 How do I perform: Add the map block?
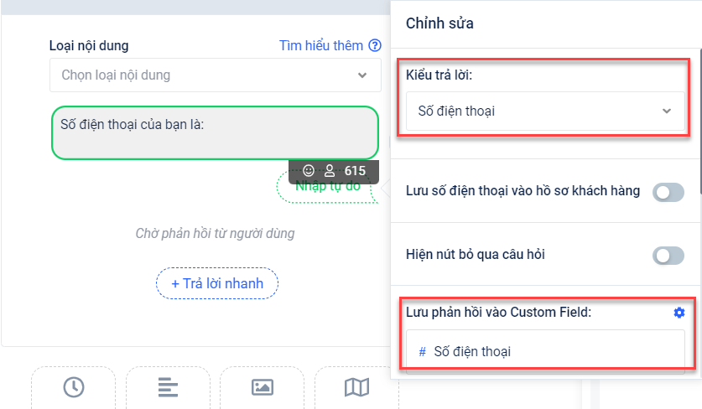[x=356, y=387]
